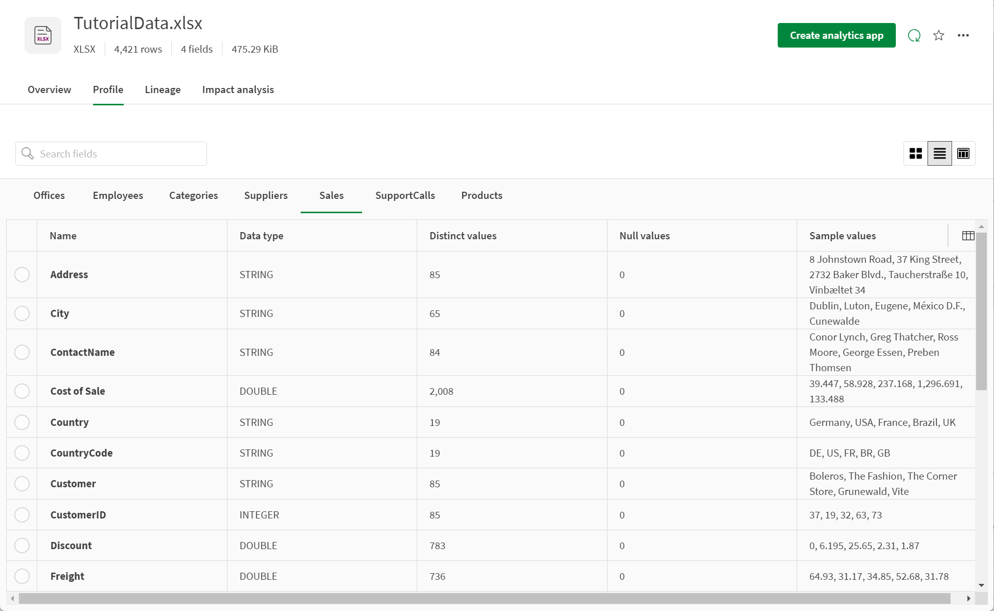Image resolution: width=994 pixels, height=611 pixels.
Task: Select the list view icon
Action: [x=939, y=153]
